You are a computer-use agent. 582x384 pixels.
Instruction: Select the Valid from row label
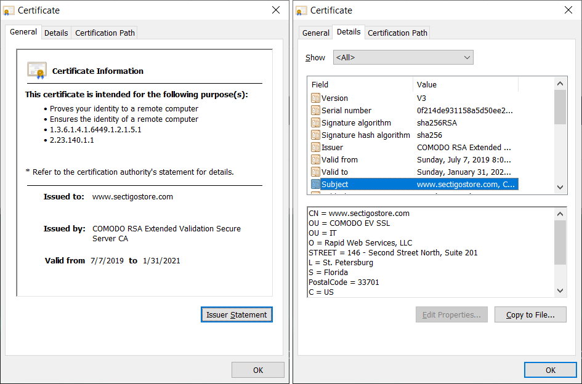tap(339, 159)
